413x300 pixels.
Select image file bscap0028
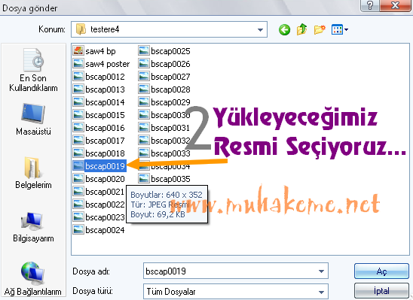[164, 89]
